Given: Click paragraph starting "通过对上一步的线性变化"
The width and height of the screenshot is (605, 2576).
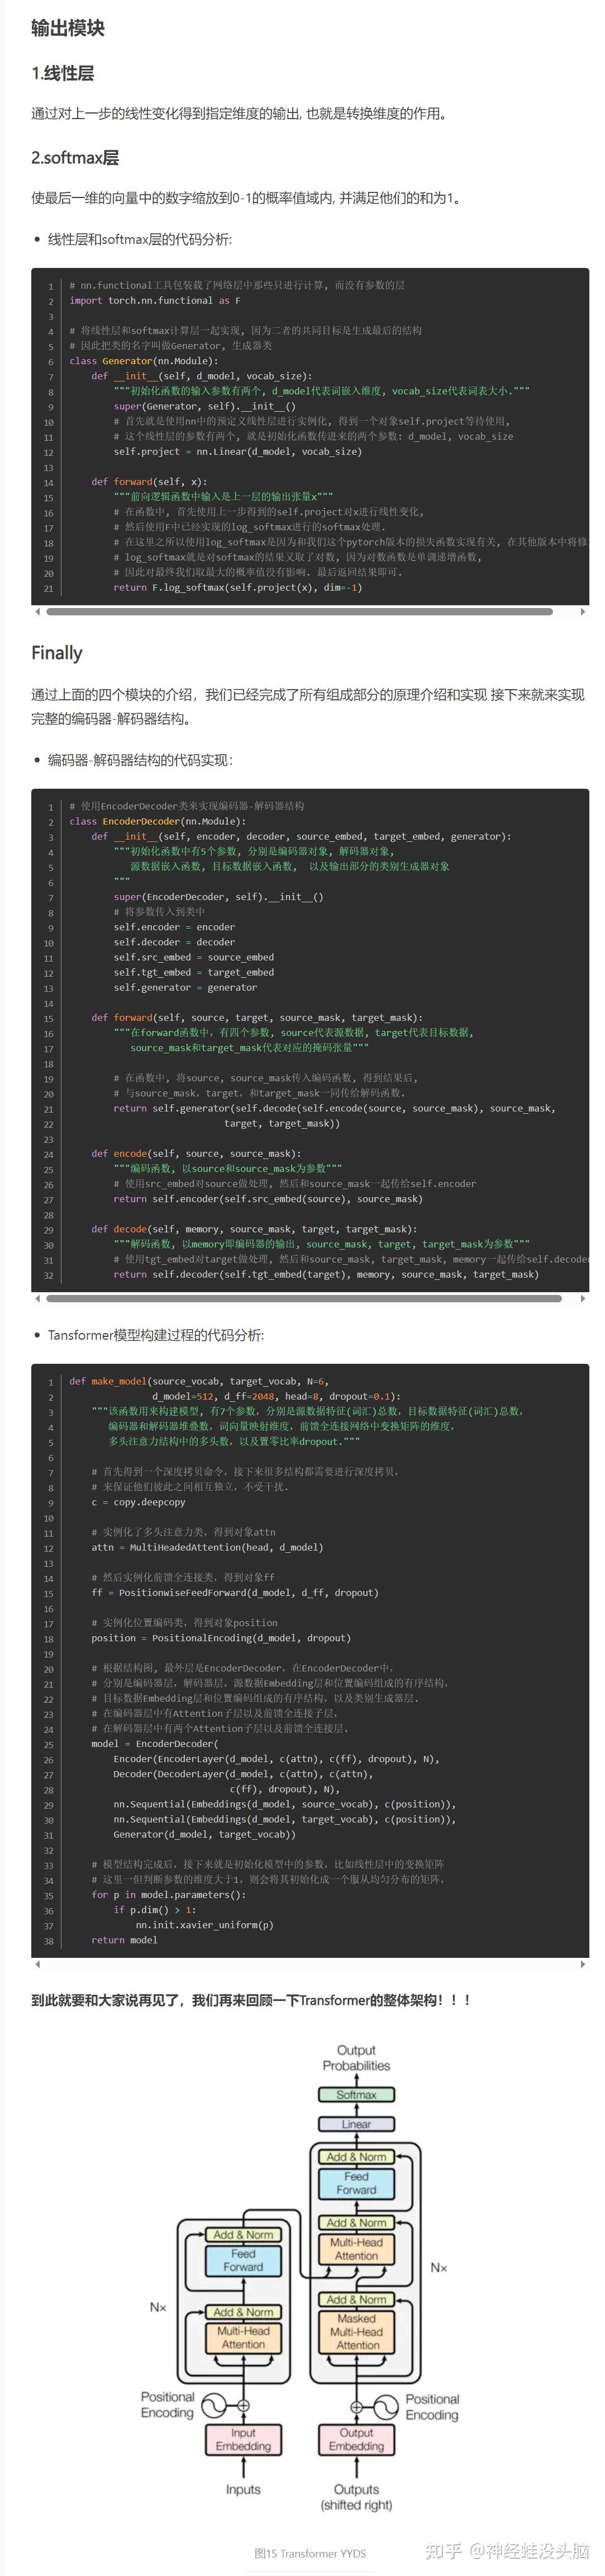Looking at the screenshot, I should [x=241, y=114].
